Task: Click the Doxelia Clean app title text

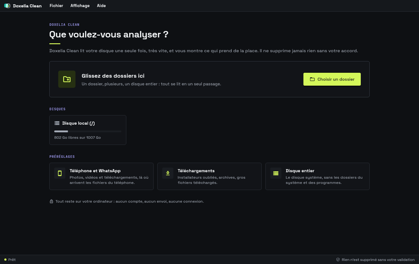Action: pyautogui.click(x=27, y=6)
